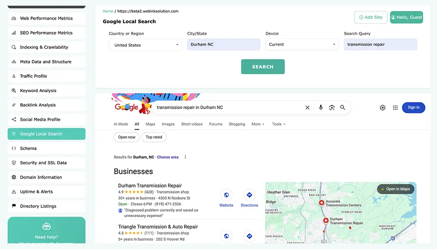Viewport: 437px width, 249px height.
Task: Click the Add Site button
Action: point(371,17)
